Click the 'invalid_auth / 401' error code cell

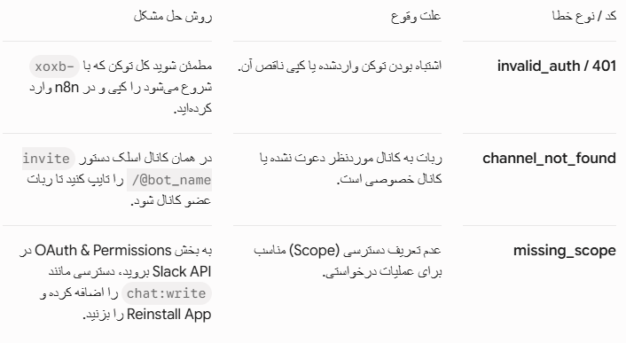[557, 66]
